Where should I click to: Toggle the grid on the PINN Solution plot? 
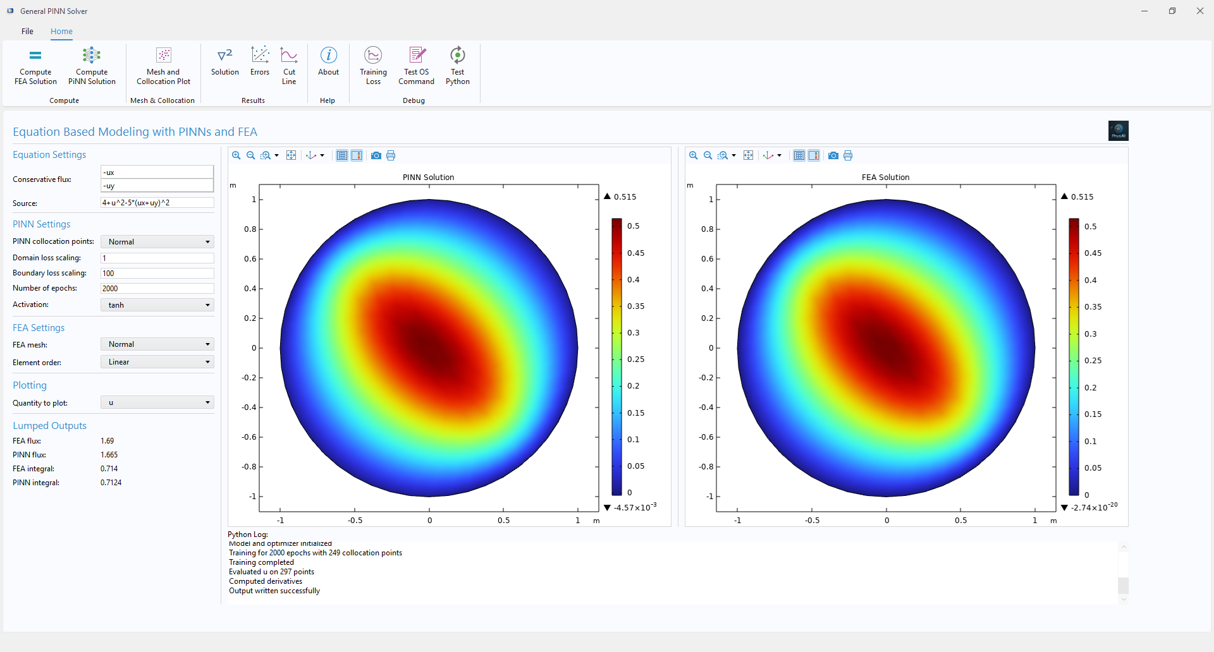coord(341,155)
